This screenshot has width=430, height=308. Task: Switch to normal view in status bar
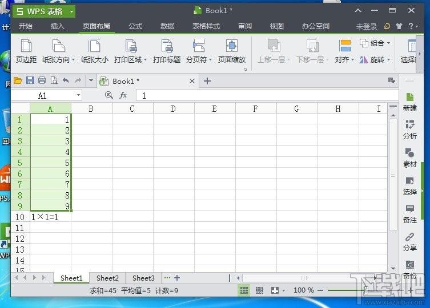(244, 290)
